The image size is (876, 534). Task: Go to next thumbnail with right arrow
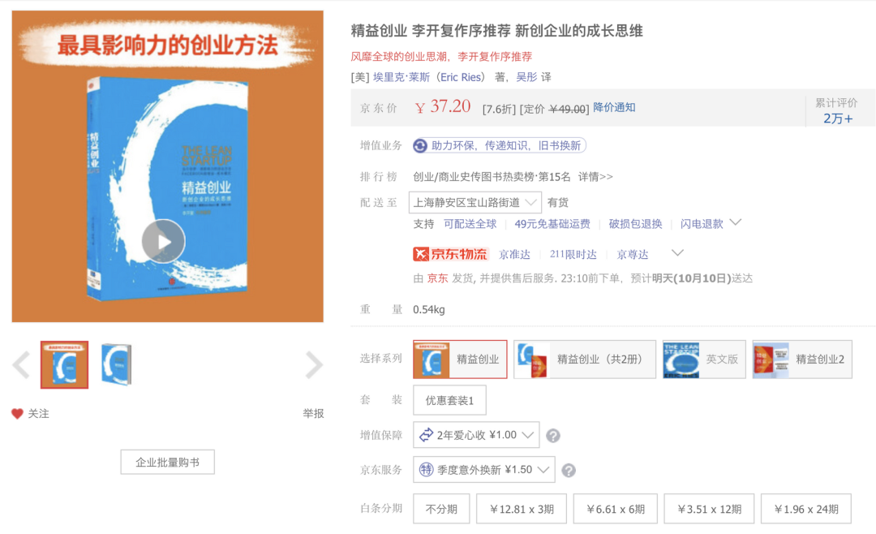[x=314, y=365]
